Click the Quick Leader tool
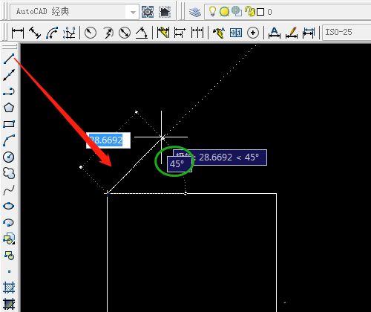 pyautogui.click(x=219, y=33)
